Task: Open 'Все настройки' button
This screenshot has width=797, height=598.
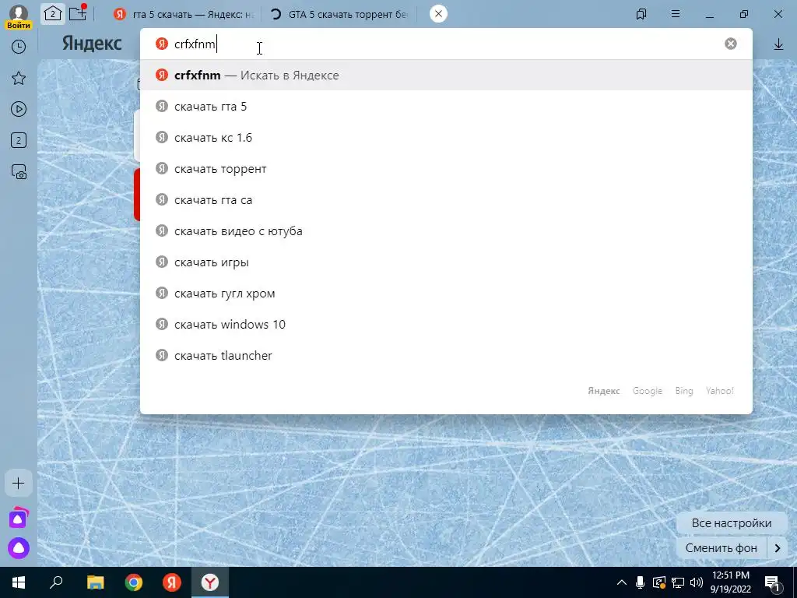Action: pyautogui.click(x=732, y=523)
